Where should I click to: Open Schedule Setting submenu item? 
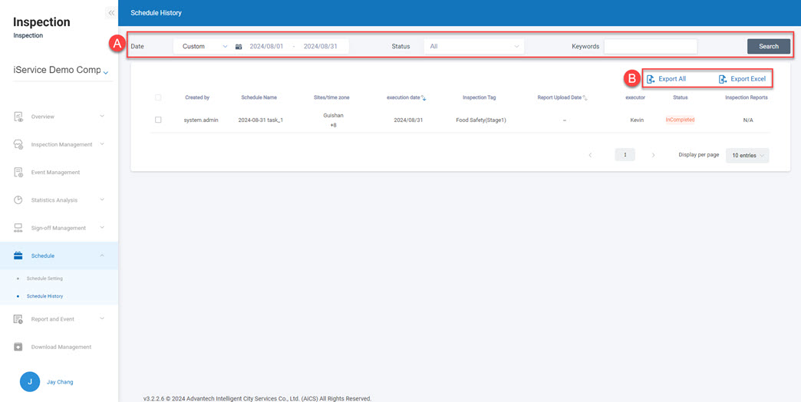point(44,278)
